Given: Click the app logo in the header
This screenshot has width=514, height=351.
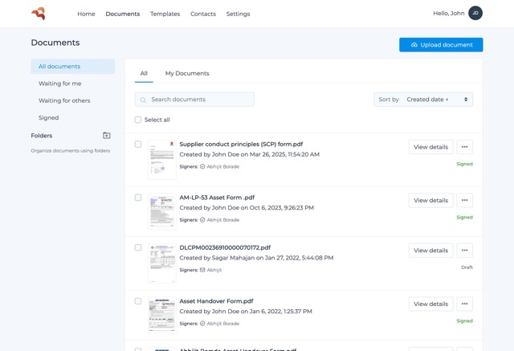Looking at the screenshot, I should pyautogui.click(x=39, y=14).
